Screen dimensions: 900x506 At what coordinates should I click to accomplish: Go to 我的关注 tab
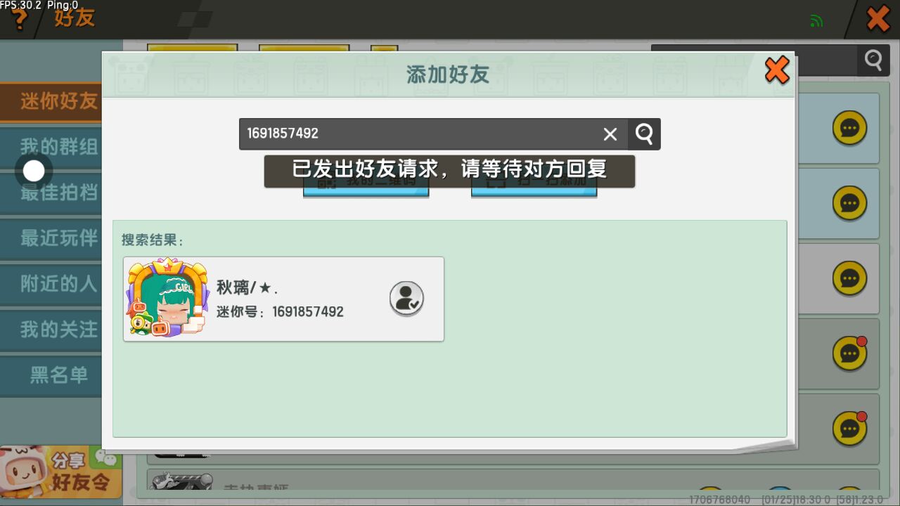coord(58,330)
